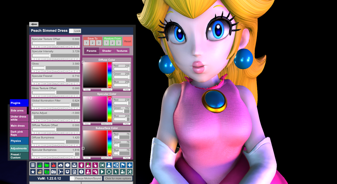337x184 pixels.
Task: Click the open box unpack icon
Action: pyautogui.click(x=67, y=172)
